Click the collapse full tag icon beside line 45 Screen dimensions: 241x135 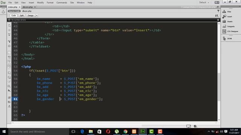9,34
